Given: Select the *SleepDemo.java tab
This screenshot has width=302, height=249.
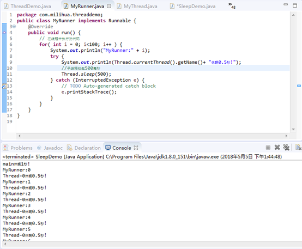Looking at the screenshot, I should coord(193,6).
